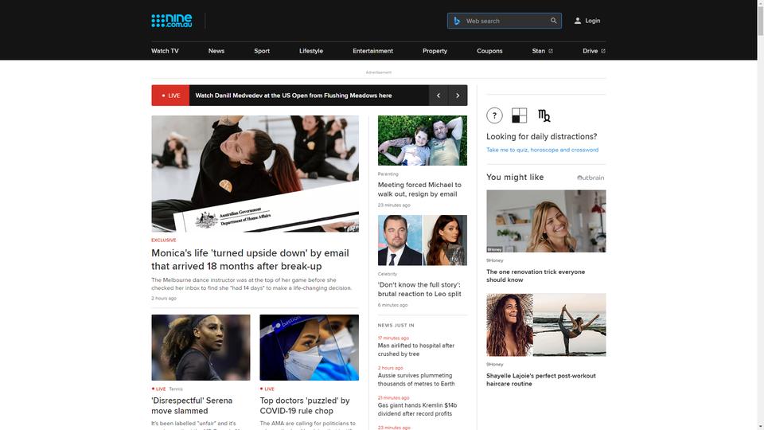Show next live ticker headline arrow
Image resolution: width=764 pixels, height=430 pixels.
click(458, 96)
